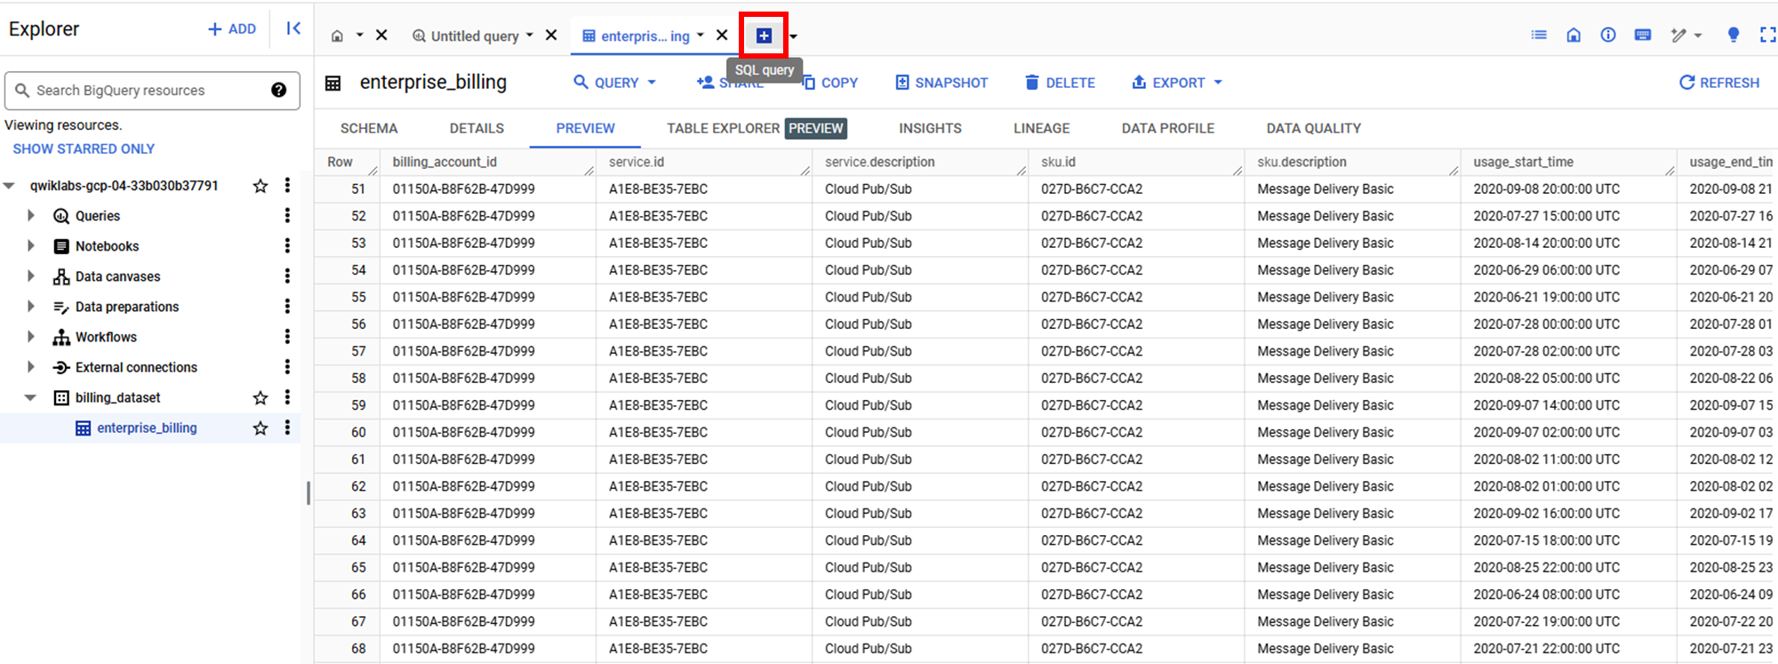The image size is (1778, 664).
Task: Collapse the Explorer panel with the arrow icon
Action: pyautogui.click(x=293, y=28)
